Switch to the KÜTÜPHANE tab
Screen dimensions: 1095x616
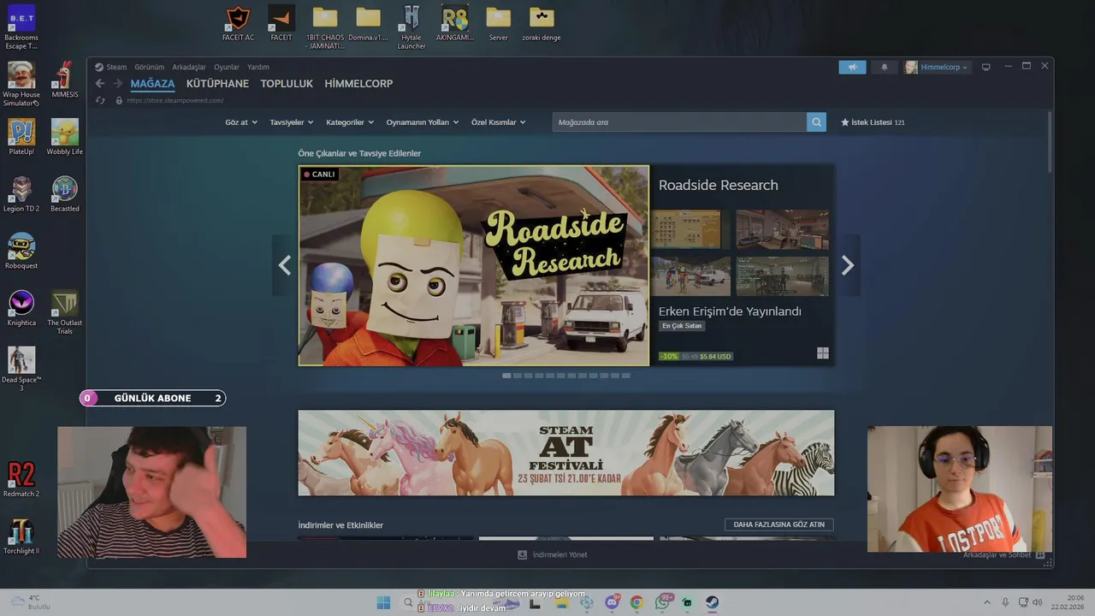click(217, 84)
